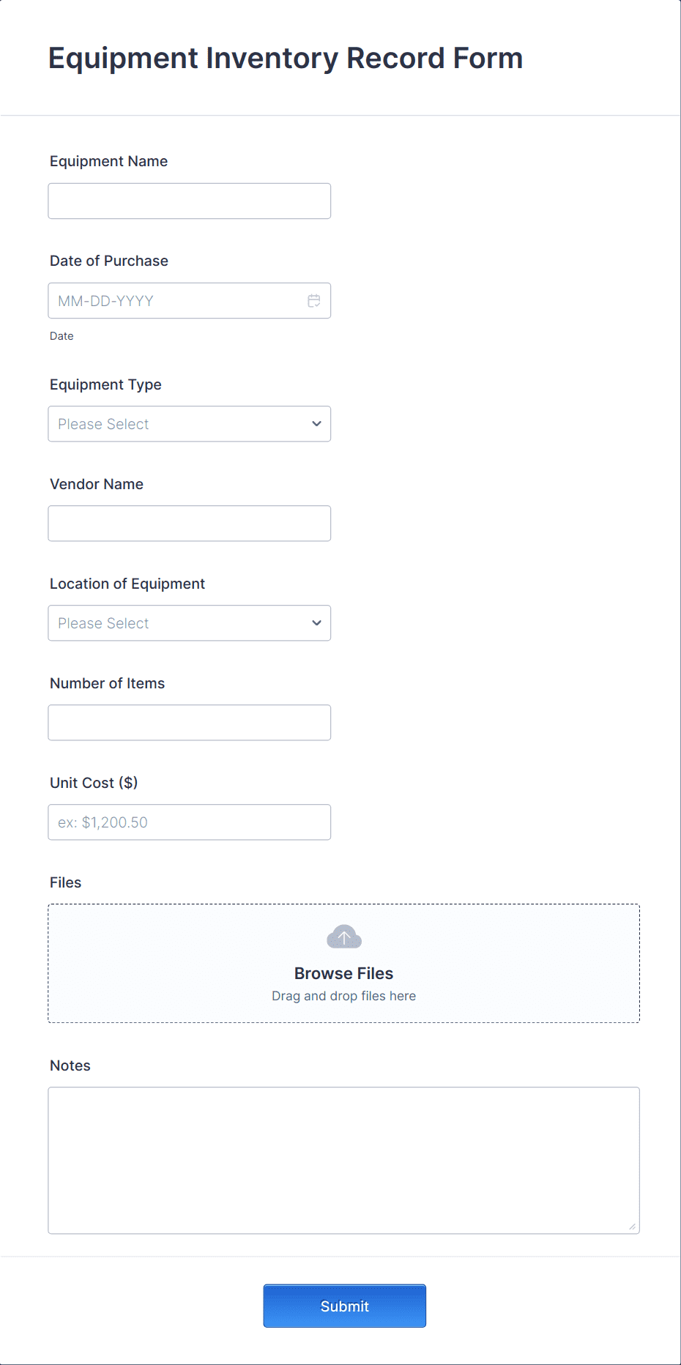Image resolution: width=681 pixels, height=1365 pixels.
Task: Click the Equipment Type dropdown chevron
Action: [x=316, y=423]
